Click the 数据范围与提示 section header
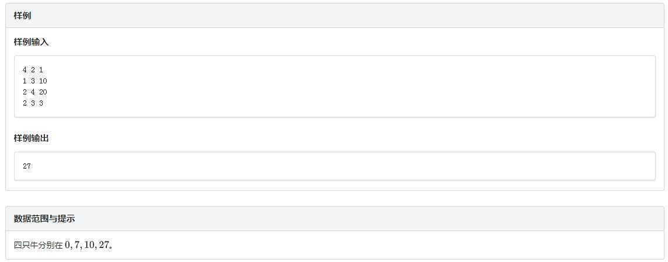Viewport: 668px width, 262px height. pos(44,219)
